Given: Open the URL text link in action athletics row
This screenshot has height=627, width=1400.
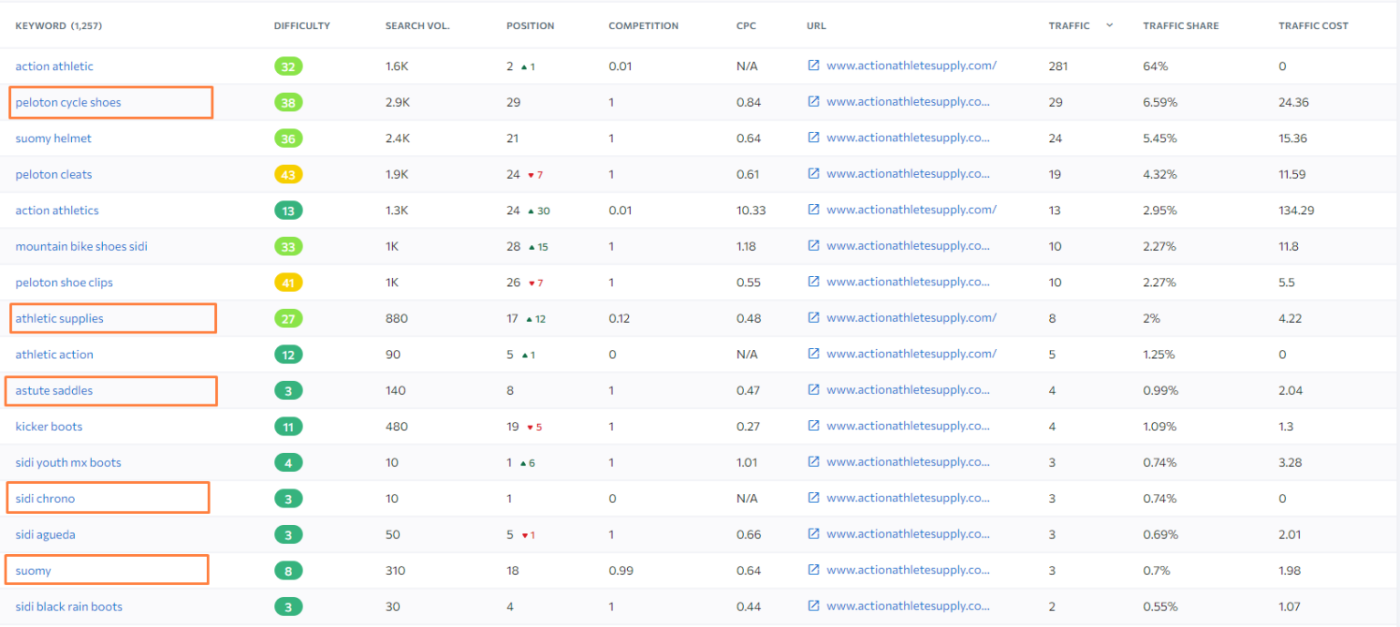Looking at the screenshot, I should 911,210.
